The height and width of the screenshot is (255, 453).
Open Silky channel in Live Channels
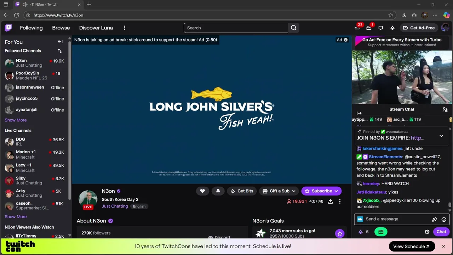pyautogui.click(x=35, y=181)
